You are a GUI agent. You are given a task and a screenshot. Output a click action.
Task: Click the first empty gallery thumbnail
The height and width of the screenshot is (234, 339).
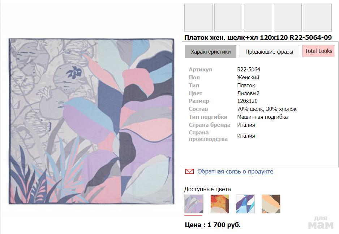click(x=198, y=17)
